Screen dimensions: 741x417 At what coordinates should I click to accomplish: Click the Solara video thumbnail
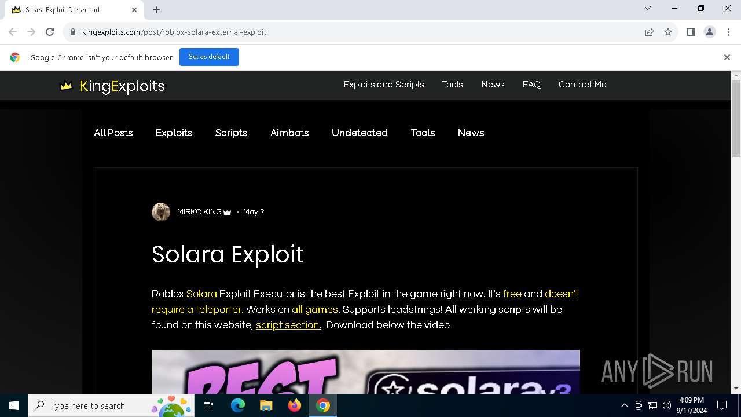pos(365,372)
